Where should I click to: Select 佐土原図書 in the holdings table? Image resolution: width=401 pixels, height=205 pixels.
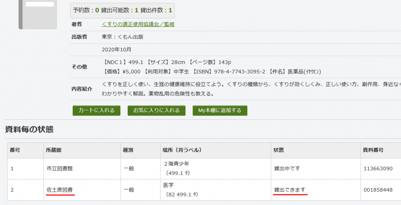pos(60,190)
